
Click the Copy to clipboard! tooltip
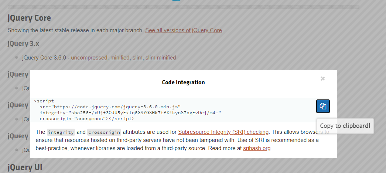click(x=345, y=126)
